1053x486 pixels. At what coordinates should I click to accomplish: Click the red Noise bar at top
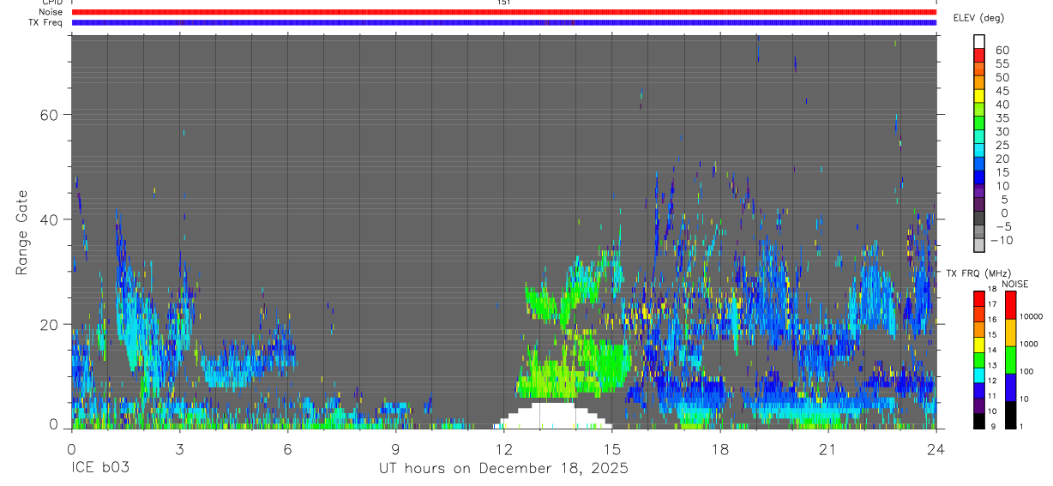(x=504, y=12)
